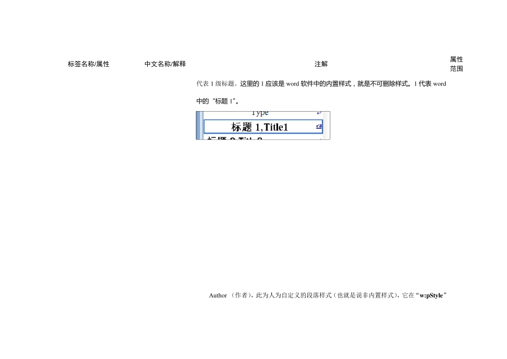Click the '中文名称/解释' column header
The width and height of the screenshot is (507, 359).
pyautogui.click(x=165, y=64)
